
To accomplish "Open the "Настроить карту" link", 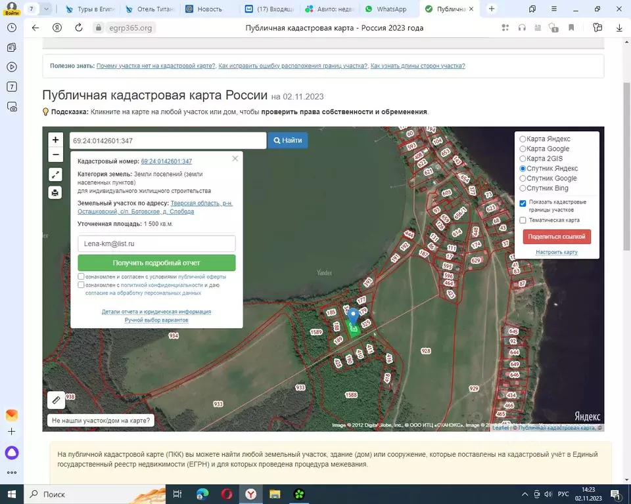I will point(557,252).
